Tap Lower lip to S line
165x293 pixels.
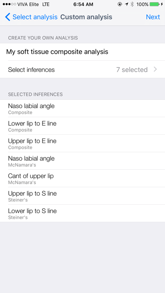(82, 213)
